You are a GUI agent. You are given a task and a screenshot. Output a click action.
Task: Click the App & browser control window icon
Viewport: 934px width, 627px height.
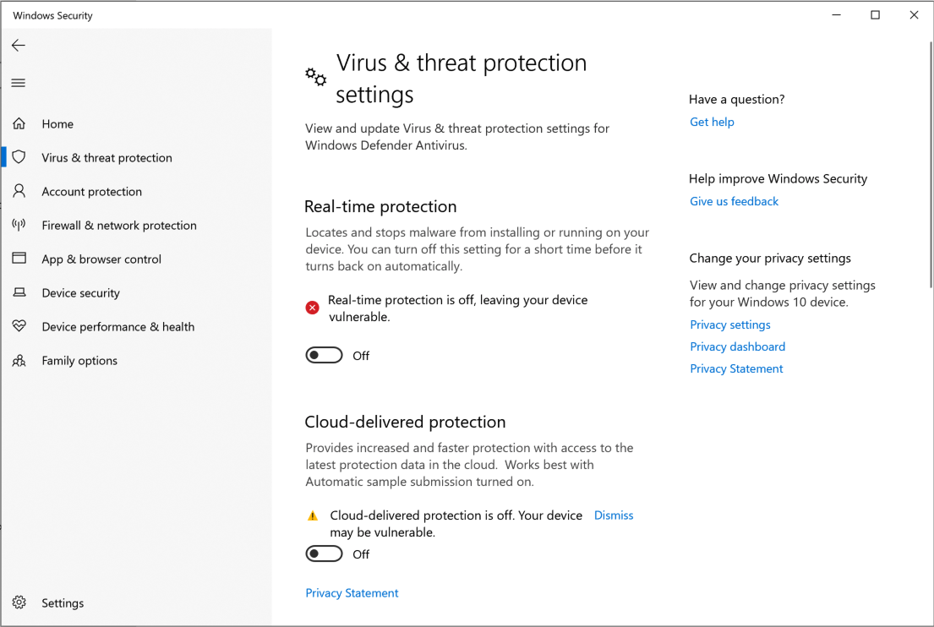point(19,259)
